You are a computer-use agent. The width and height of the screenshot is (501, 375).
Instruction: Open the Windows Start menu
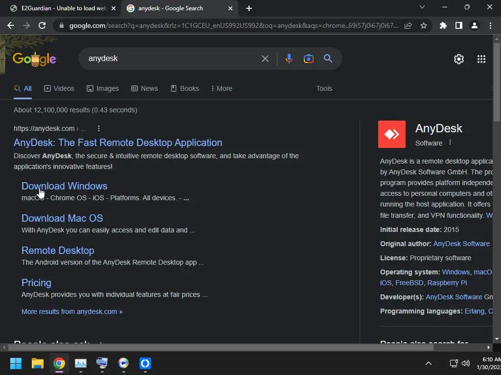click(16, 363)
